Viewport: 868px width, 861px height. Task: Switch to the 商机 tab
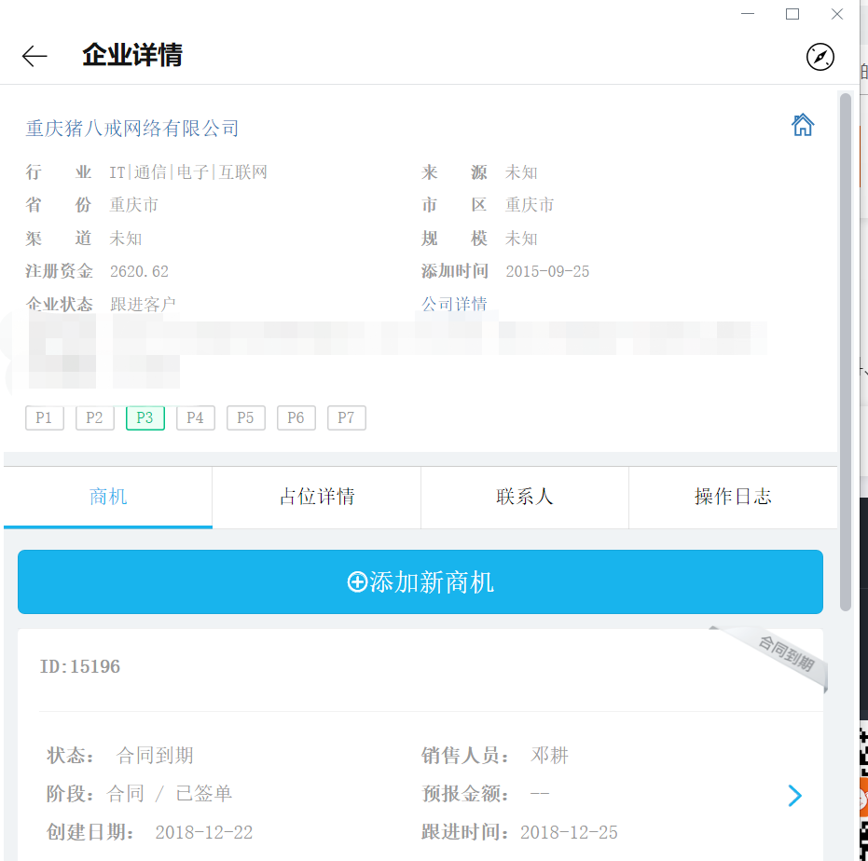108,497
